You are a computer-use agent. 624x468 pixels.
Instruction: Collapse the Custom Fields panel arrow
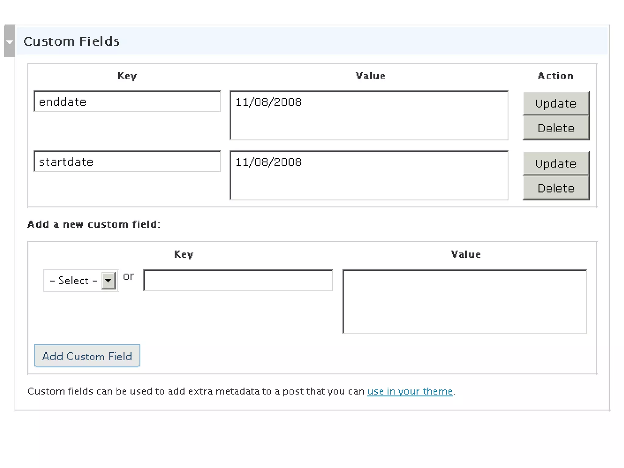click(x=9, y=41)
